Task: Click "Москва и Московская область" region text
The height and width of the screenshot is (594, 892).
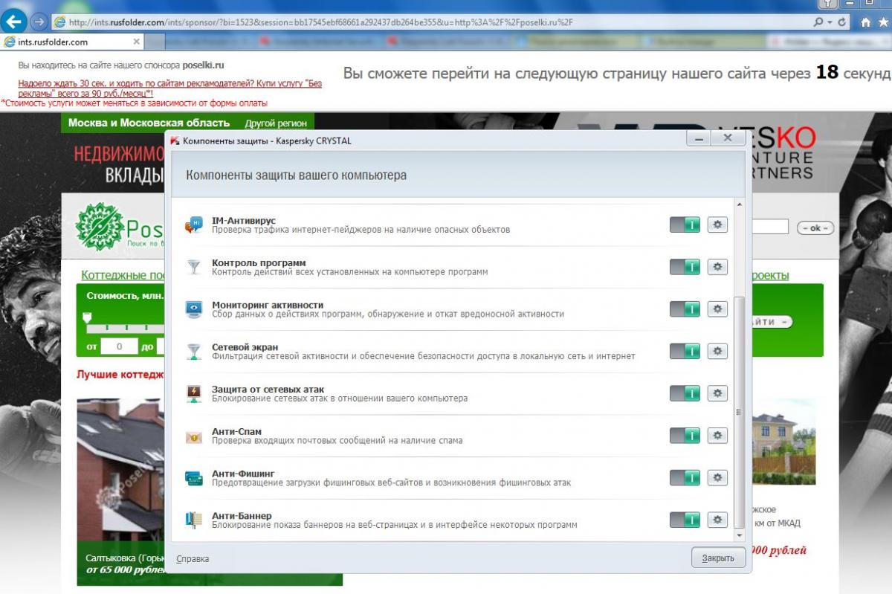Action: [x=149, y=123]
